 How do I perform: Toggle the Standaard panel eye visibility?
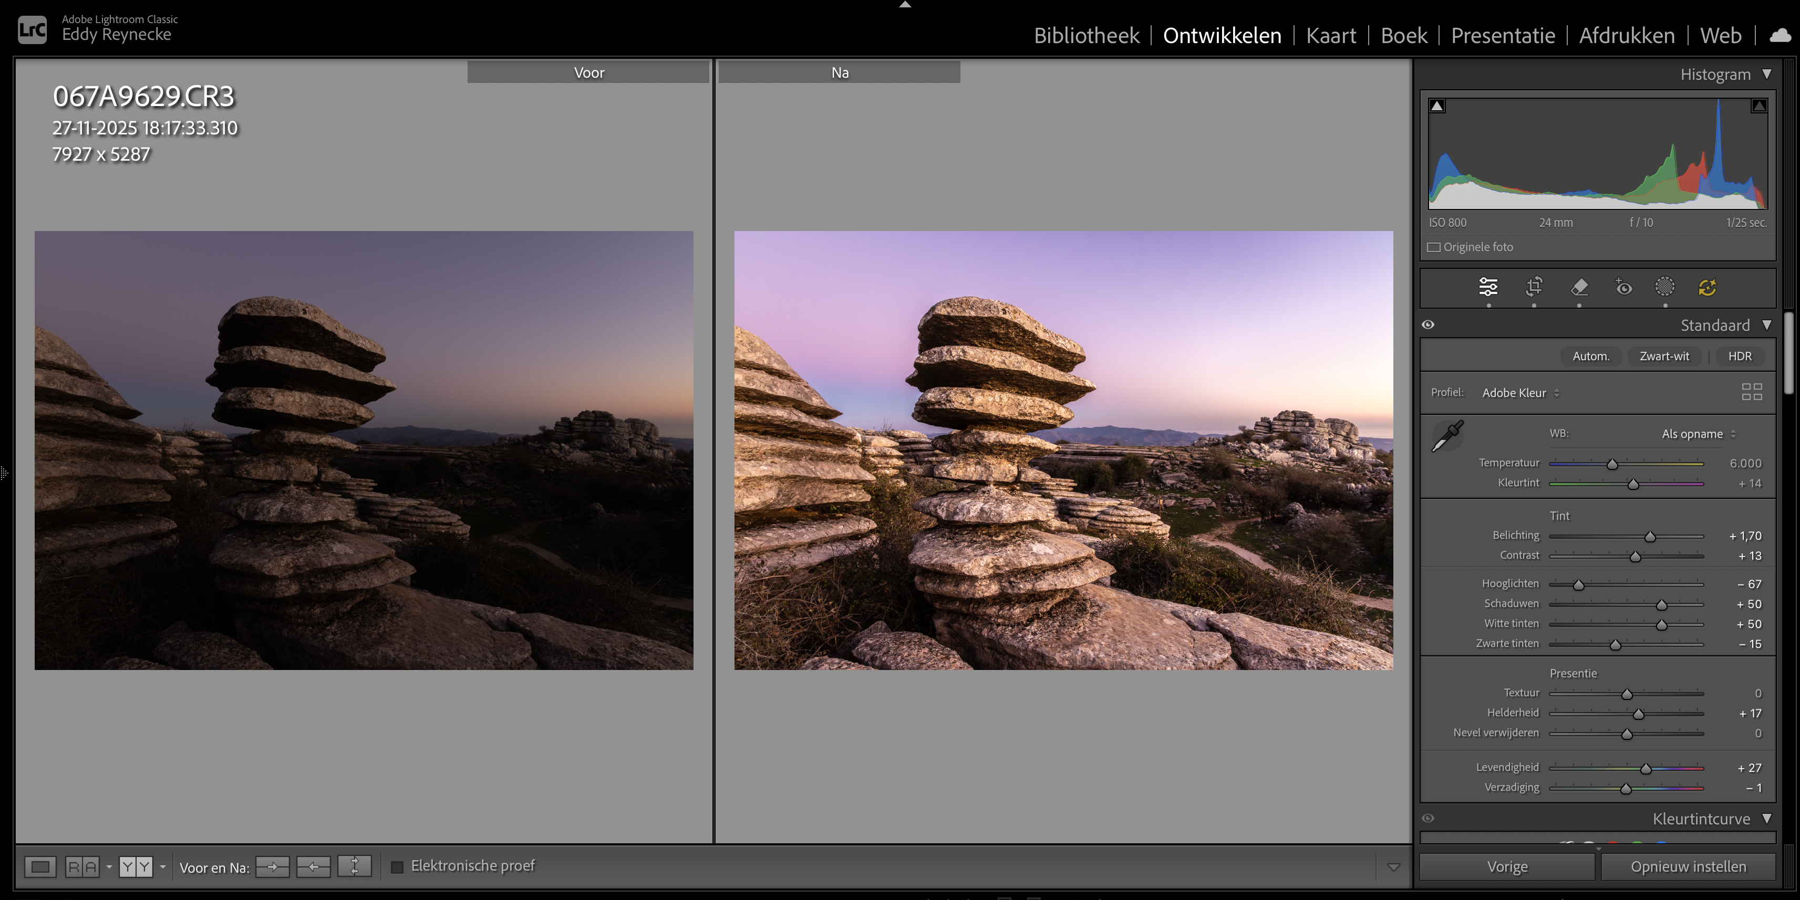point(1428,325)
